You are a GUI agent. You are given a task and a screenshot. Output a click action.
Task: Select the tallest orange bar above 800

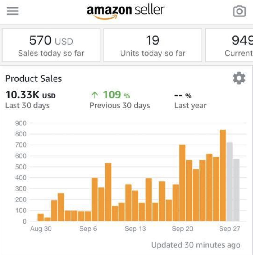tap(223, 175)
